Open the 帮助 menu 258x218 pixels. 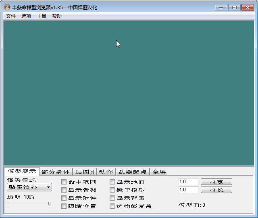[x=57, y=16]
